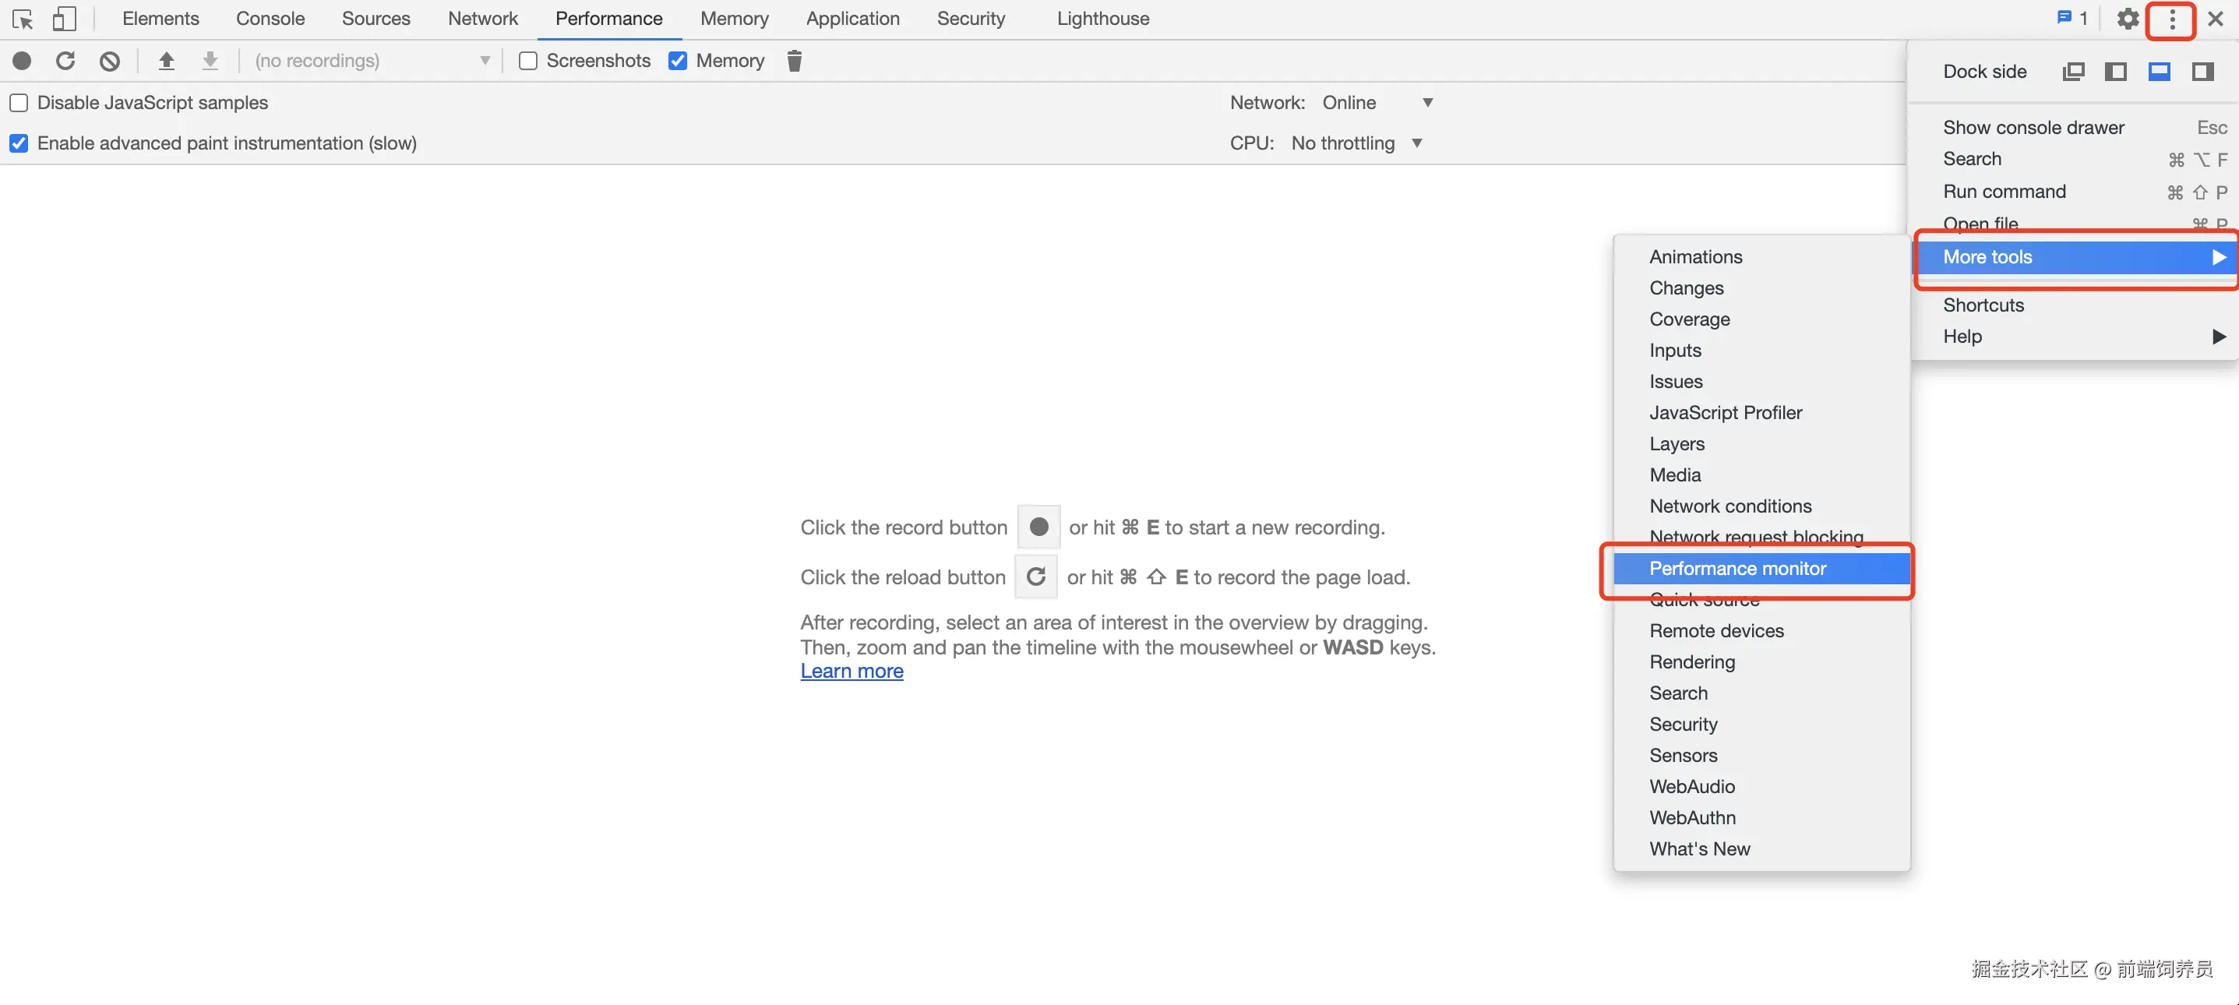Check Disable JavaScript samples
Image resolution: width=2239 pixels, height=1005 pixels.
click(19, 103)
